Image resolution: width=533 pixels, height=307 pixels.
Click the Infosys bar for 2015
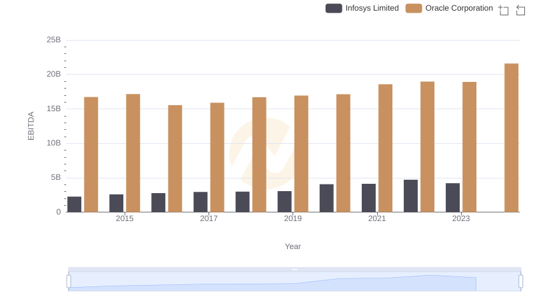click(x=116, y=203)
